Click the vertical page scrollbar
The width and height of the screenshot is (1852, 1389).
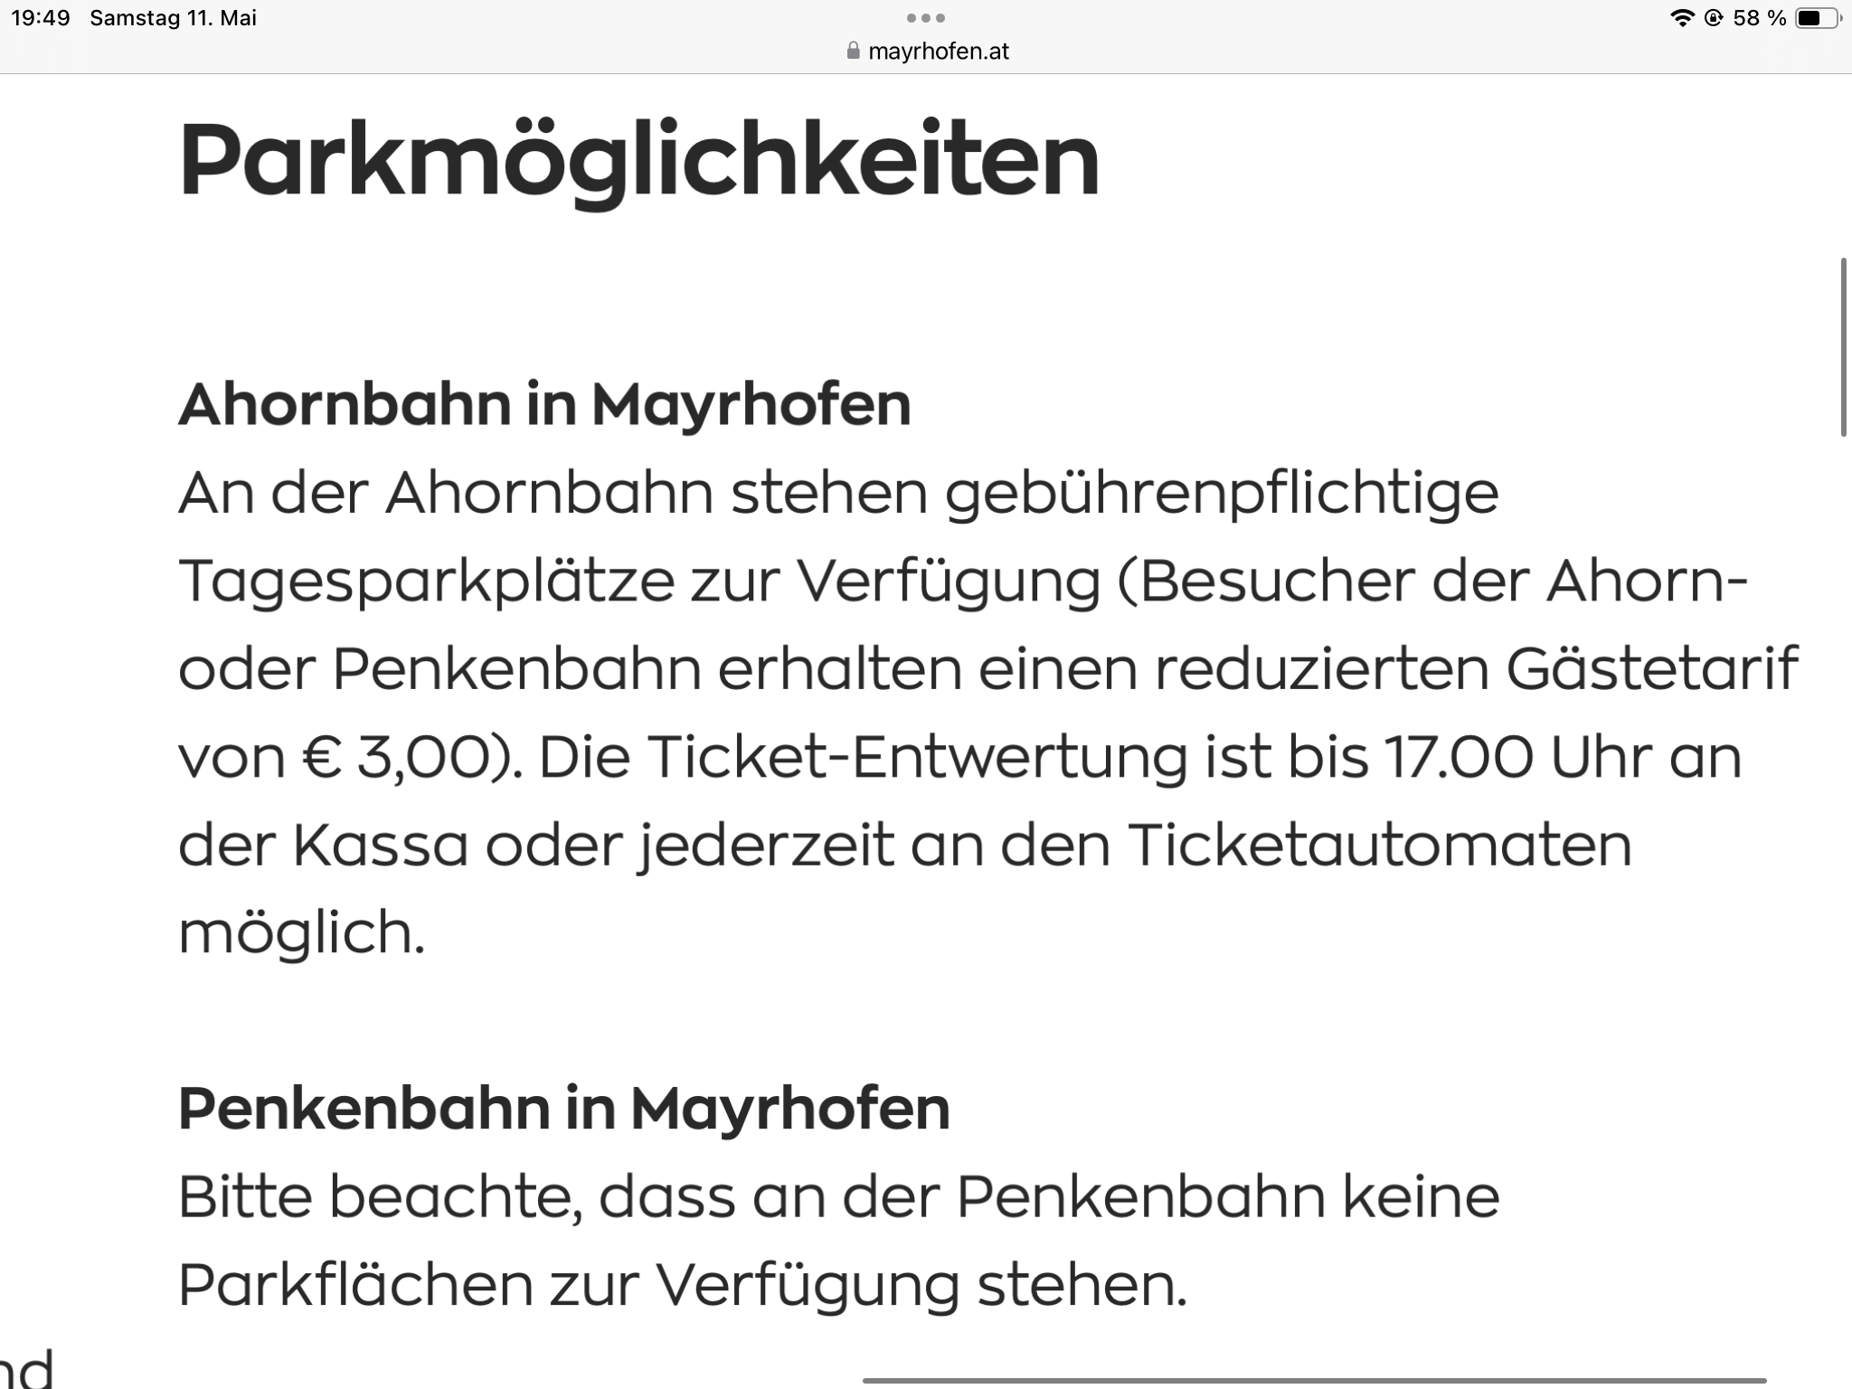point(1843,347)
